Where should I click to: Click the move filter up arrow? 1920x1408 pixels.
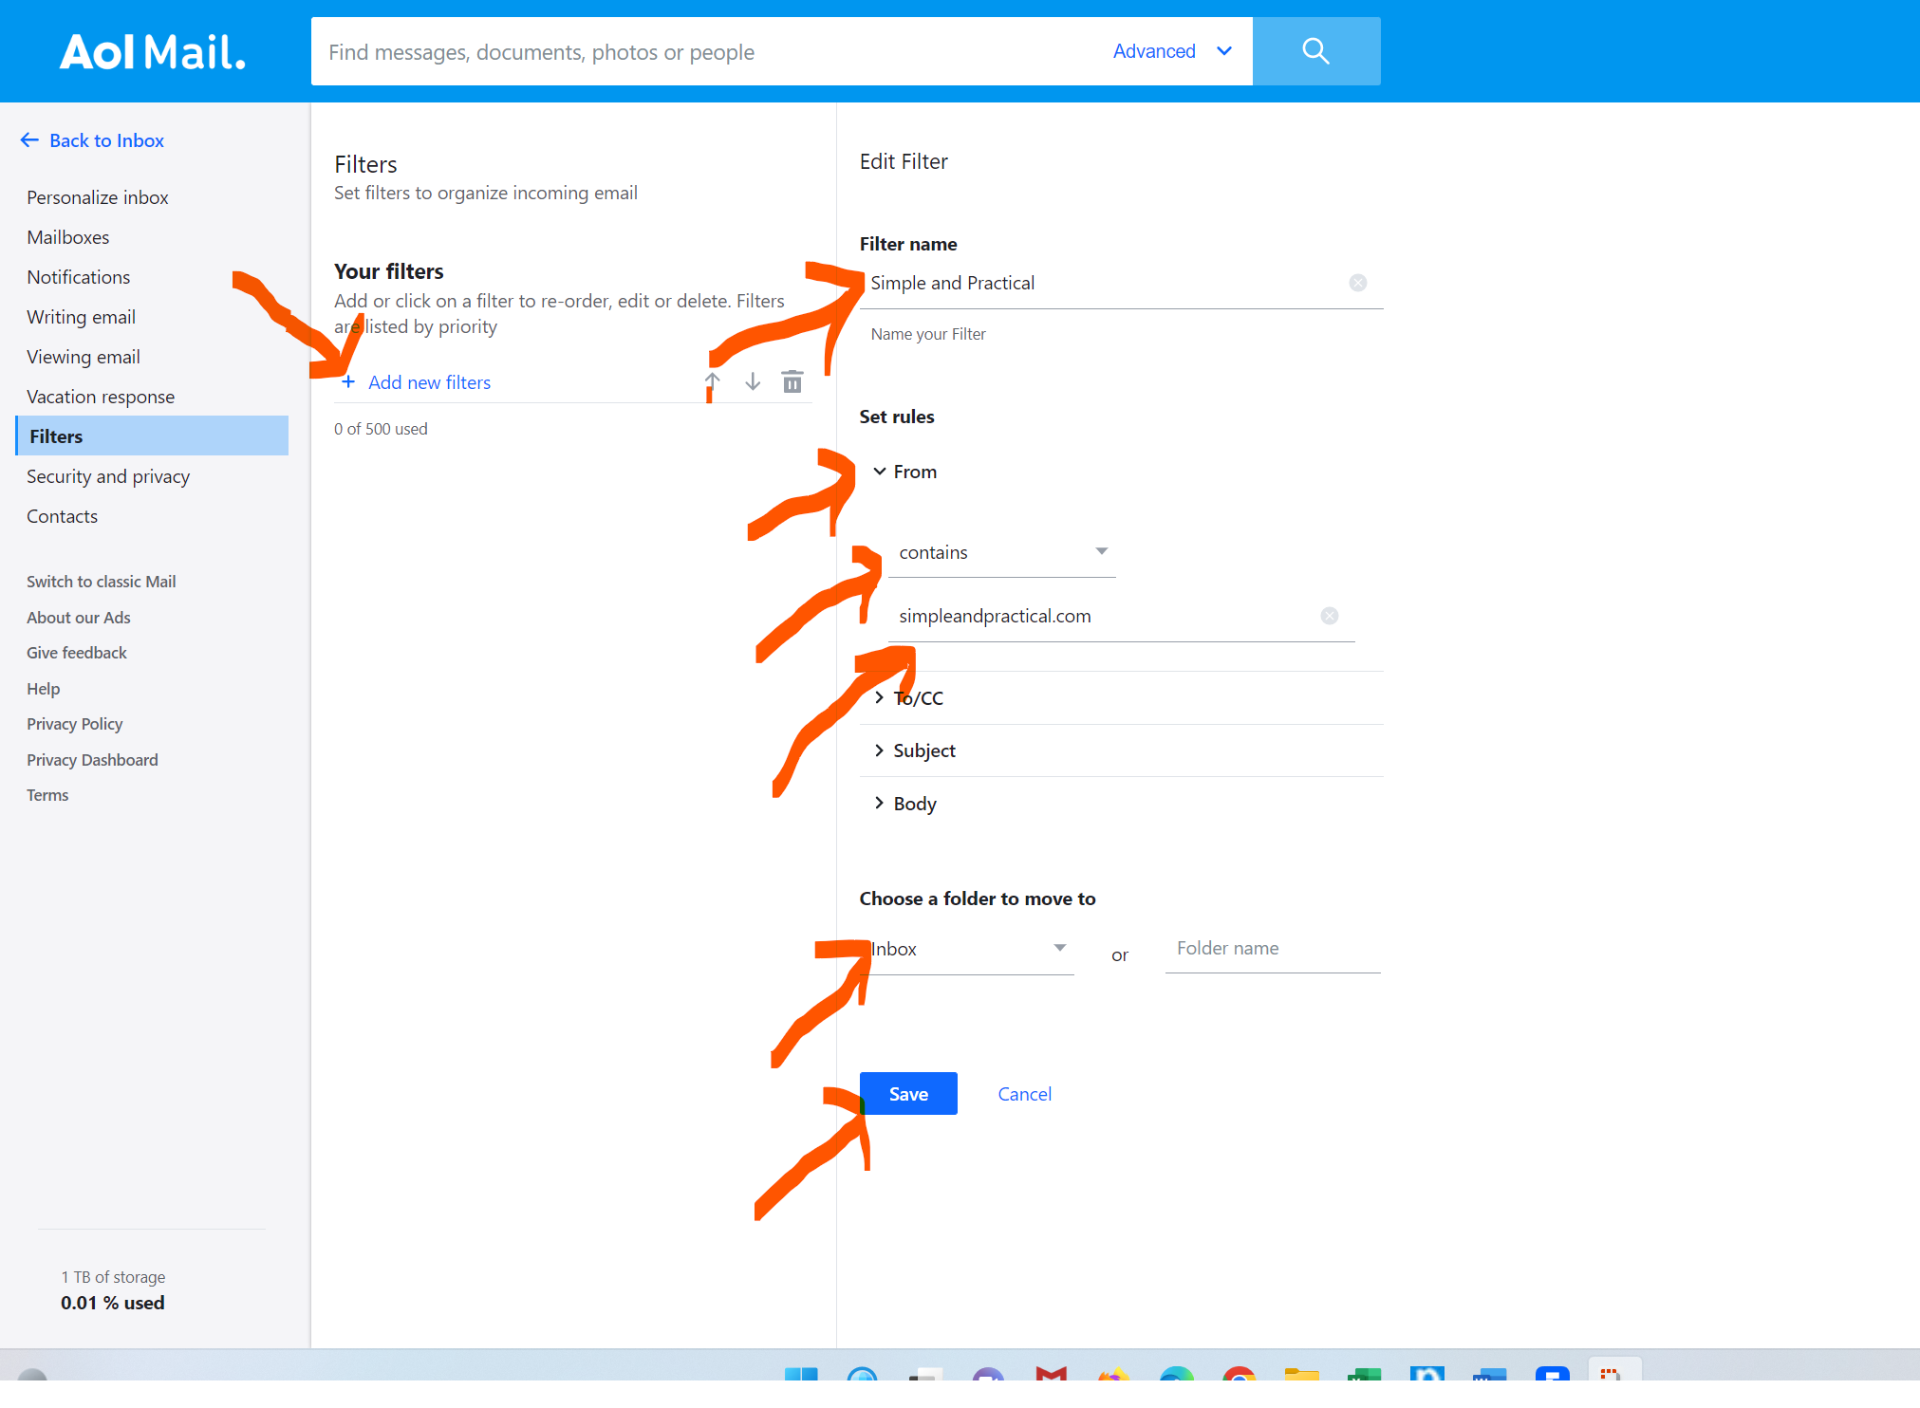coord(713,381)
